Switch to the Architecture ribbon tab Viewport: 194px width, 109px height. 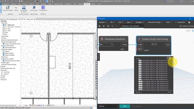coord(6,4)
